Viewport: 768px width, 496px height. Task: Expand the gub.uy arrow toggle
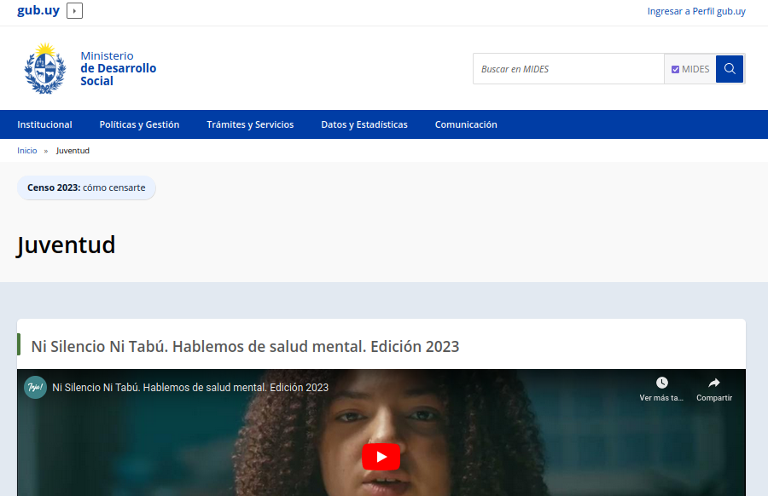click(x=74, y=11)
